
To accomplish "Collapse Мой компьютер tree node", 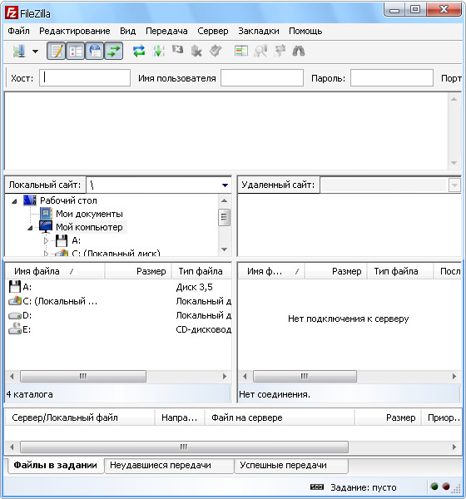I will click(30, 228).
